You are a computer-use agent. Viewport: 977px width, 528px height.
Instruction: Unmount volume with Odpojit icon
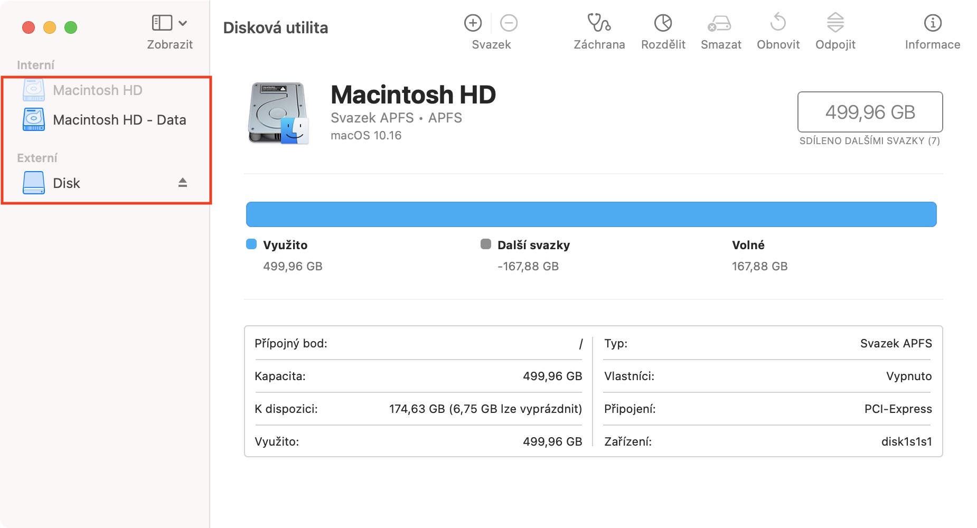[835, 23]
